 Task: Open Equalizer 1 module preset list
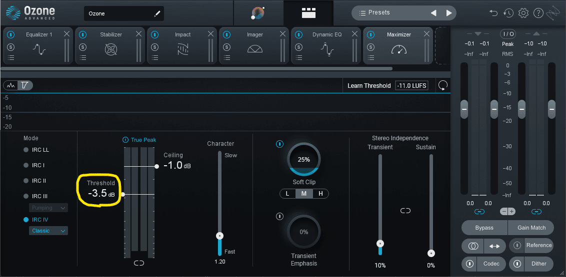[x=11, y=57]
